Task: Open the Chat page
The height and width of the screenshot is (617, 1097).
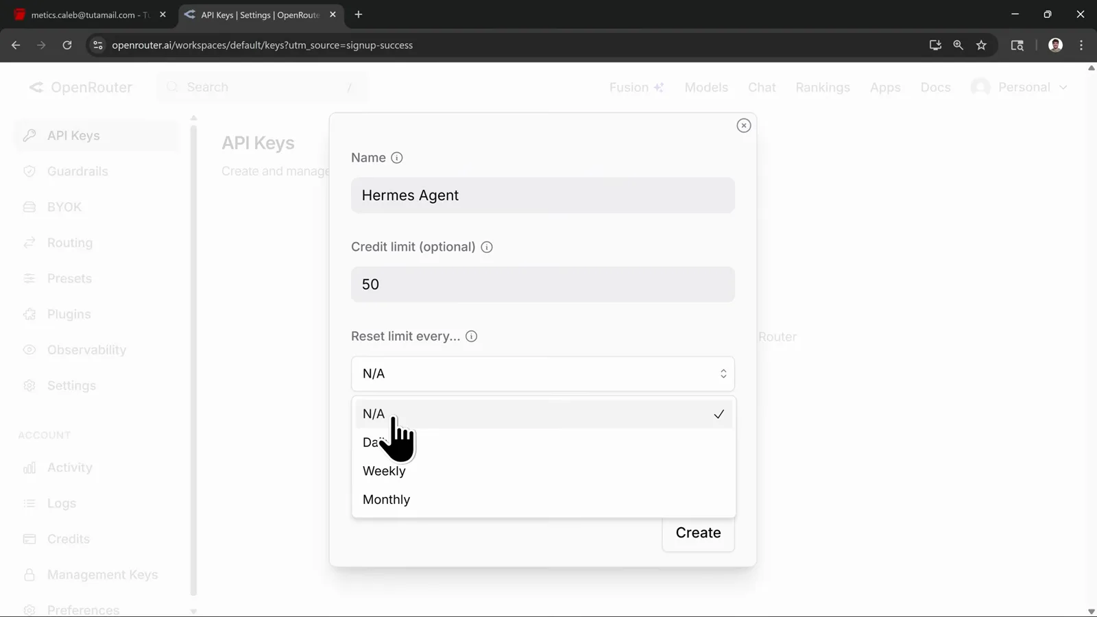Action: point(762,87)
